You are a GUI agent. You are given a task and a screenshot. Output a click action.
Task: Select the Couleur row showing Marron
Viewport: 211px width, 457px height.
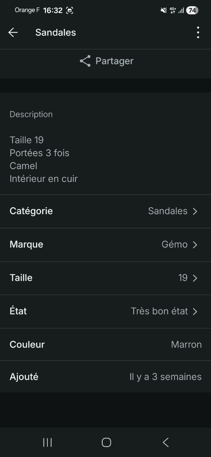pos(105,344)
